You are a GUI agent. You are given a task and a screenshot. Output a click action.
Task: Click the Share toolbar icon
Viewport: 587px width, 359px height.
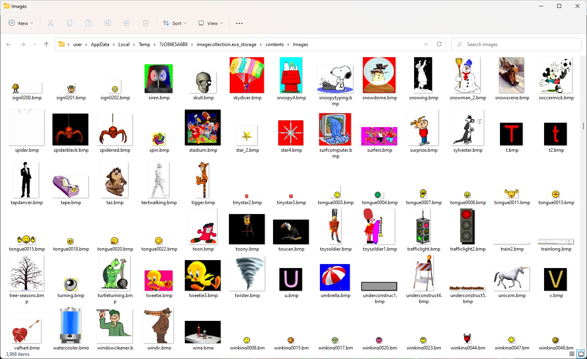(x=127, y=23)
